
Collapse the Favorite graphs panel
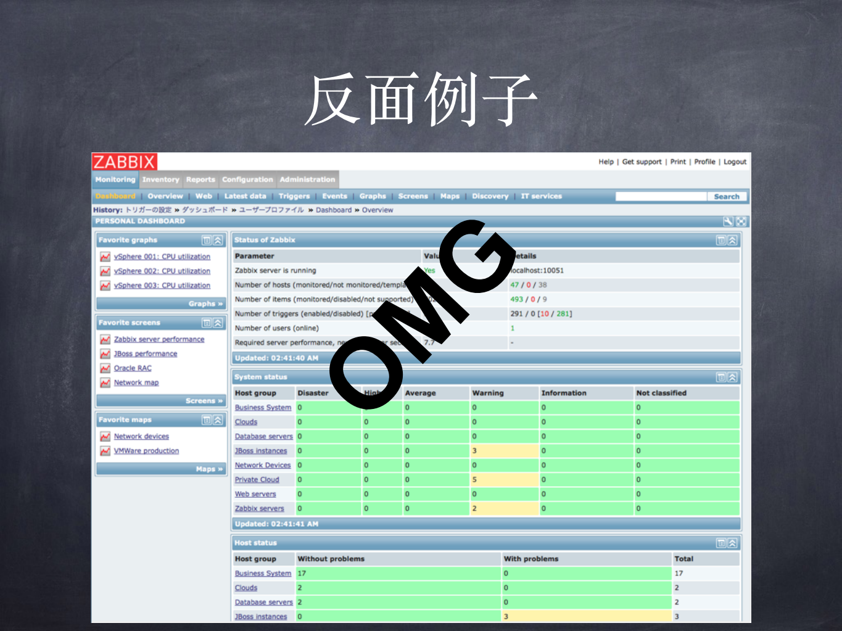coord(217,240)
